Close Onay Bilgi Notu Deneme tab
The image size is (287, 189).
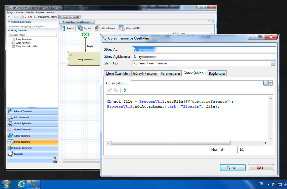92,22
